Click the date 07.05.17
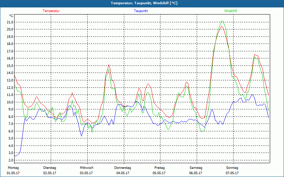Screen dimensions: 284x177 point(232,173)
